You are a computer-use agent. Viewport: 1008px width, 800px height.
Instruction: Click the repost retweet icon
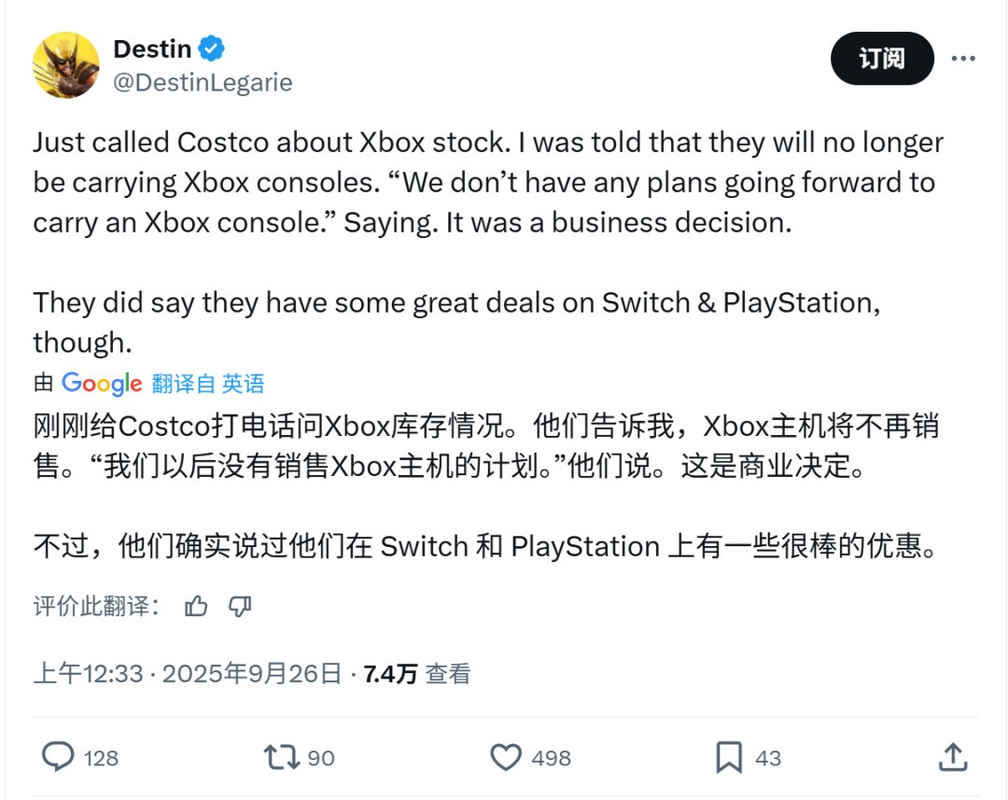coord(281,757)
